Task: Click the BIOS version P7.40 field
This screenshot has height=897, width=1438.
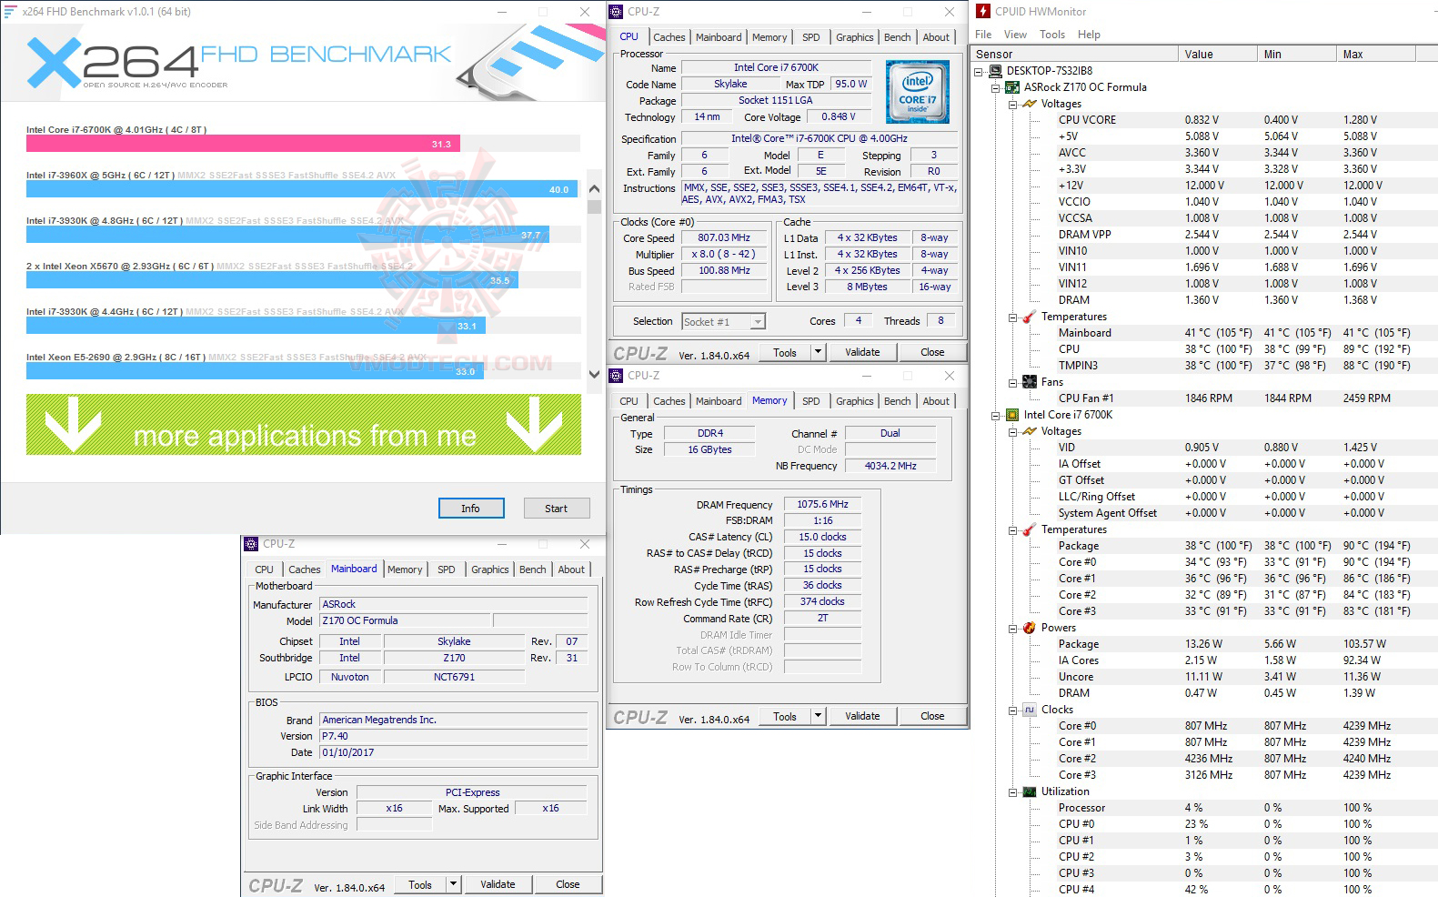Action: tap(454, 736)
